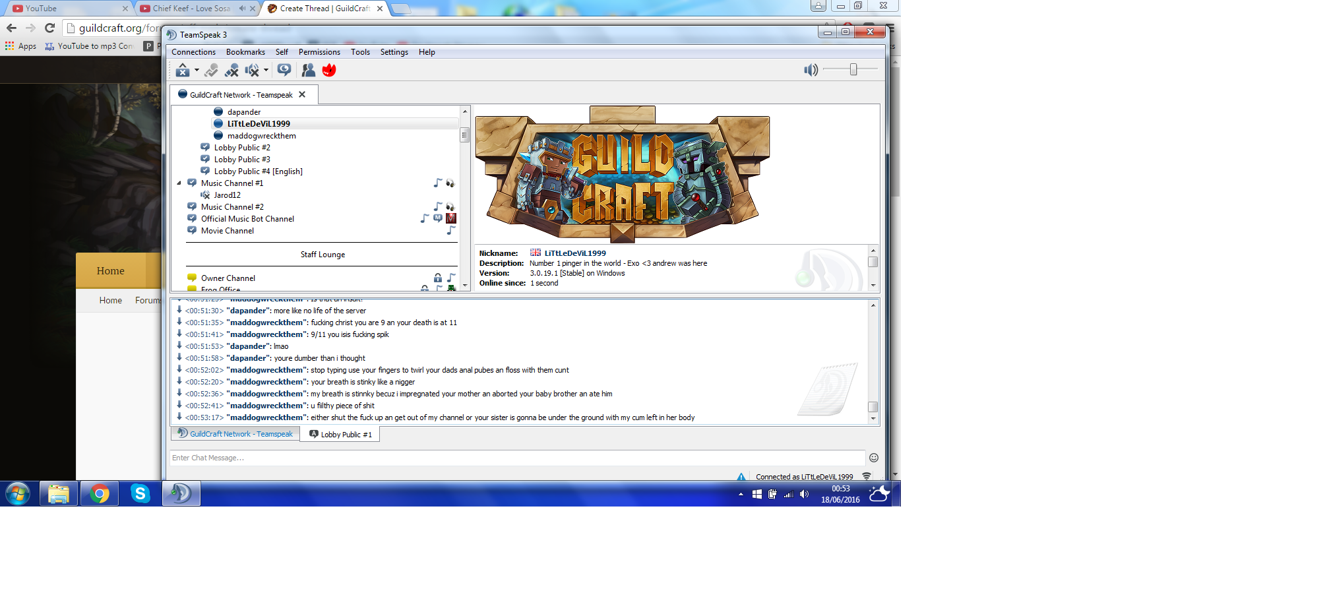Screen dimensions: 1323x616
Task: Click Chrome's back arrow
Action: [11, 28]
